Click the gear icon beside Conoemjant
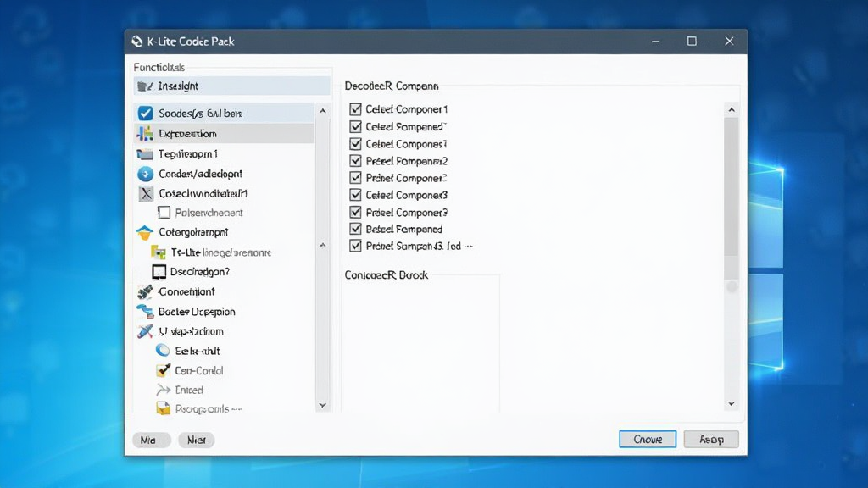The image size is (868, 488). point(145,291)
